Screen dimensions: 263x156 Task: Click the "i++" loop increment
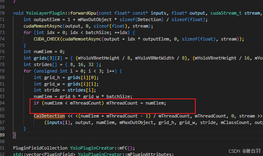[110, 71]
